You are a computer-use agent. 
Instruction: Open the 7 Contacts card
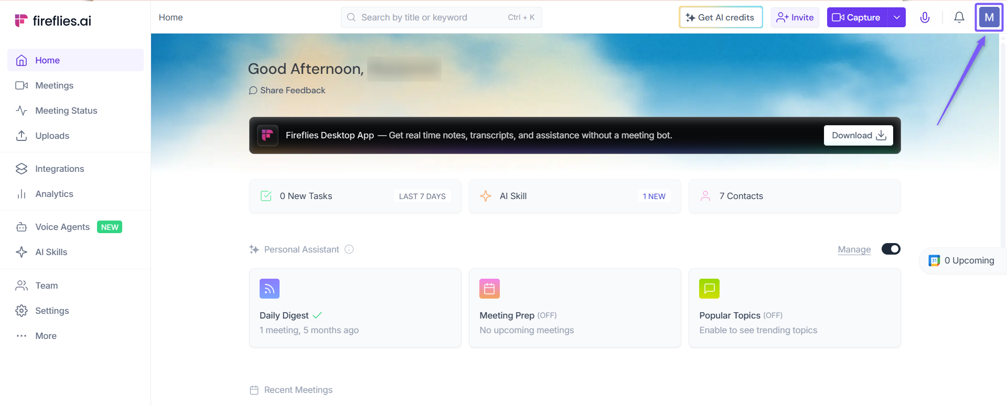coord(795,196)
